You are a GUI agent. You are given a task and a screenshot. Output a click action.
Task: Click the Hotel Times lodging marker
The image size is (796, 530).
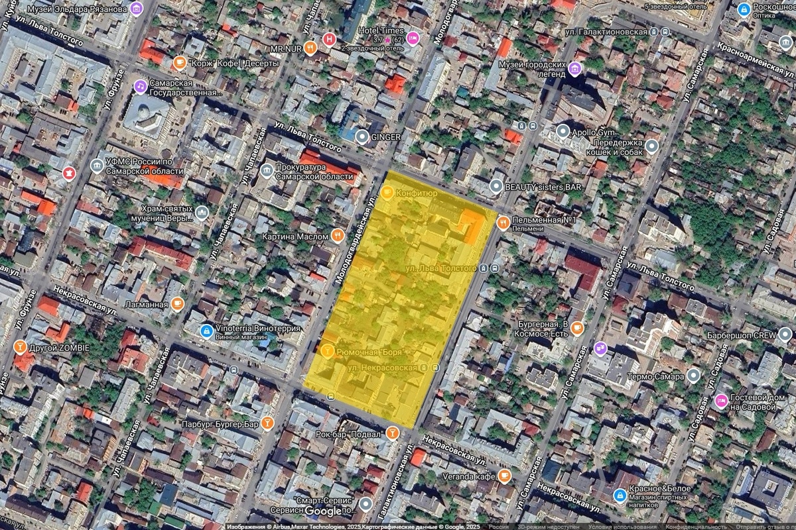(413, 38)
